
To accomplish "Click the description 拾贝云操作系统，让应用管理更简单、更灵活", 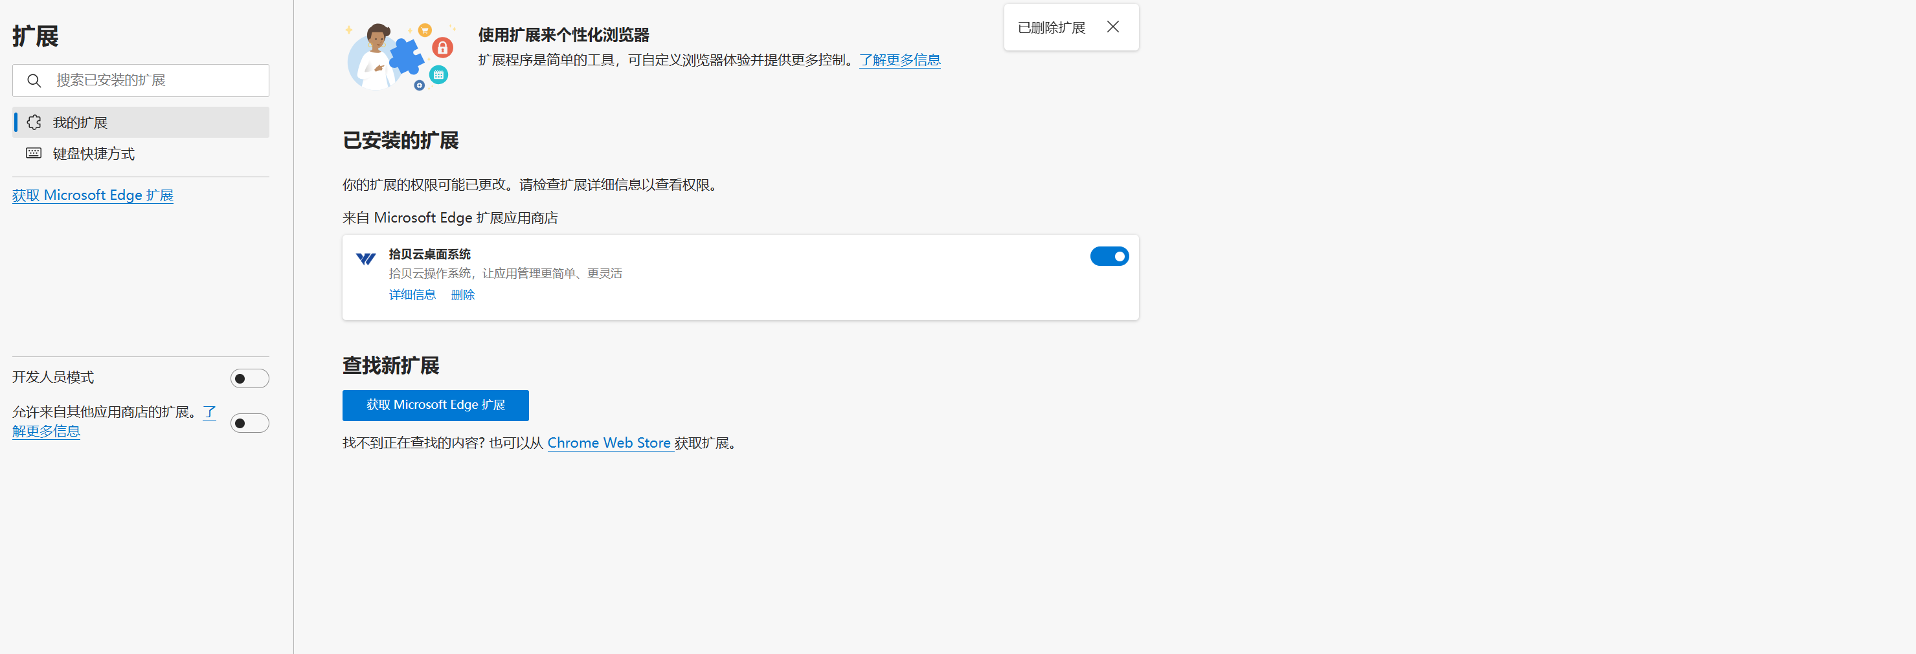I will click(x=505, y=274).
